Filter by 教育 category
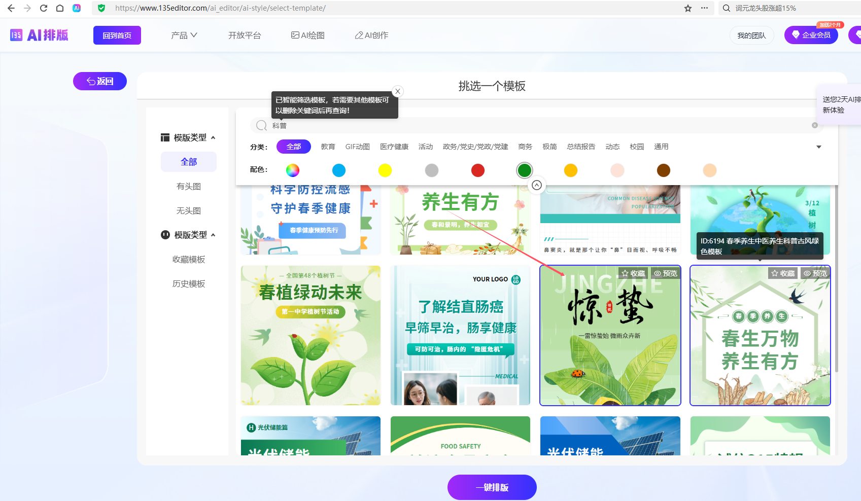The width and height of the screenshot is (861, 501). click(328, 147)
